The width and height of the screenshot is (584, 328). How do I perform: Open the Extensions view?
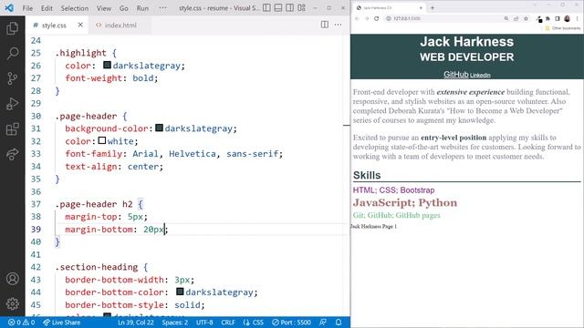pos(12,129)
